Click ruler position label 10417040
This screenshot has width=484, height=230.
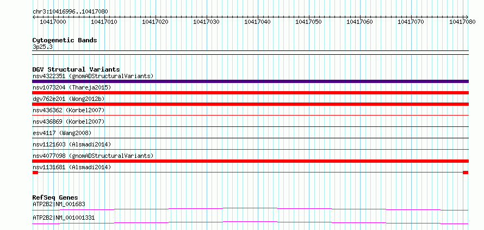click(x=258, y=22)
